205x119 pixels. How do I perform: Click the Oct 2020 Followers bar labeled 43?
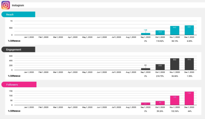pos(160,103)
